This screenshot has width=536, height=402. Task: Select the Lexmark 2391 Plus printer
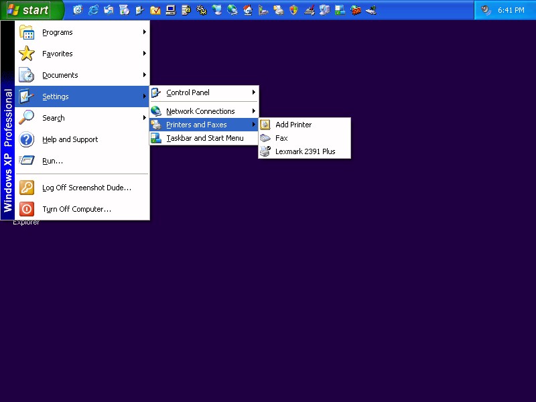coord(305,151)
